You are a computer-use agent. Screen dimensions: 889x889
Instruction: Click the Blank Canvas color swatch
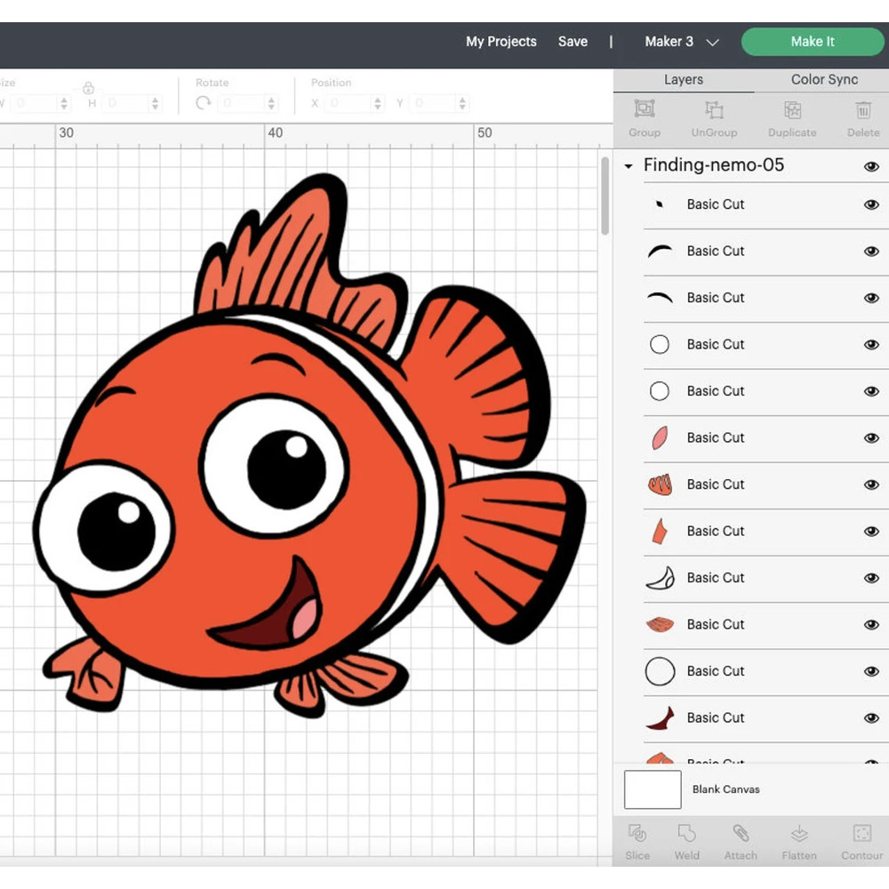pos(653,789)
